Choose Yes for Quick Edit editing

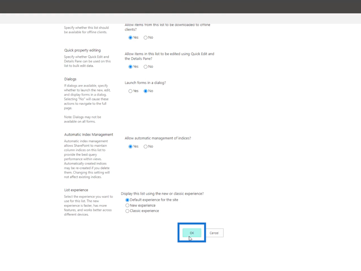click(130, 67)
